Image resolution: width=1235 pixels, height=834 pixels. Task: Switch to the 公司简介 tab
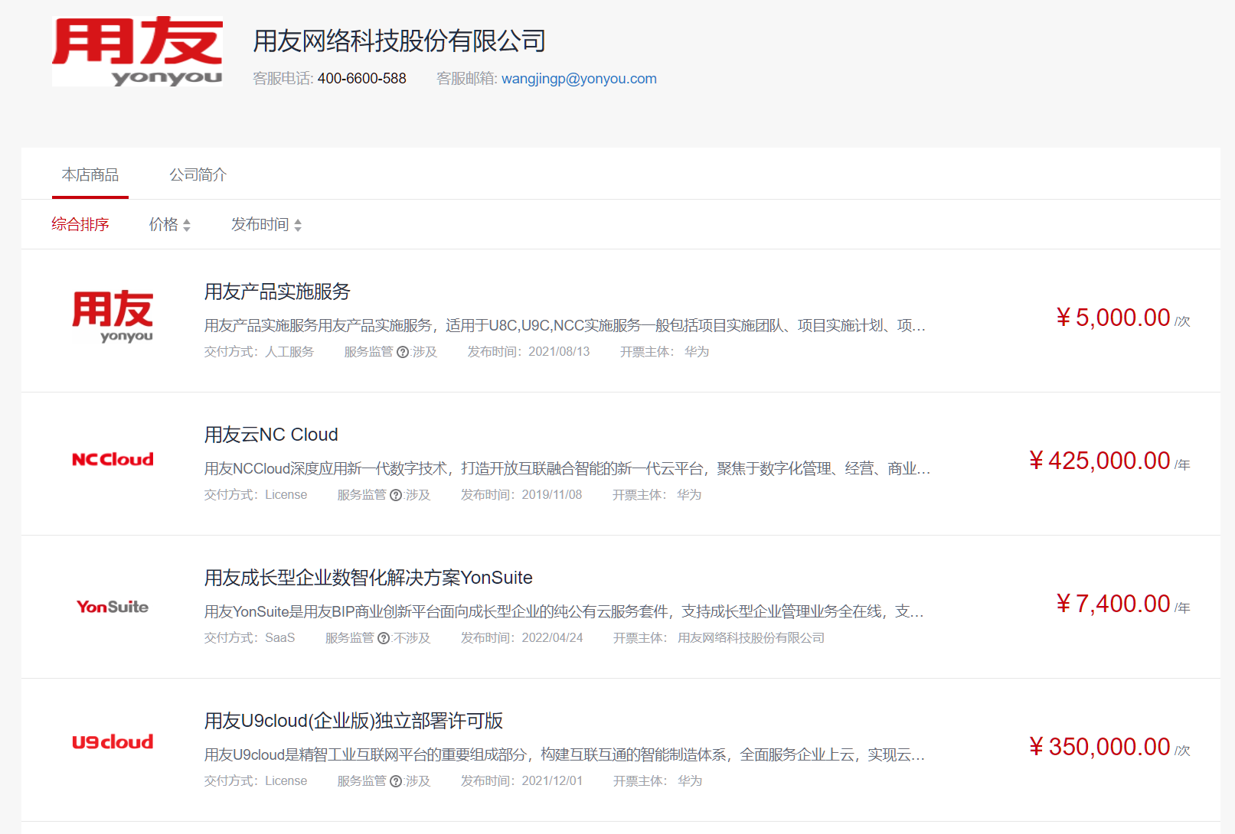click(x=198, y=175)
